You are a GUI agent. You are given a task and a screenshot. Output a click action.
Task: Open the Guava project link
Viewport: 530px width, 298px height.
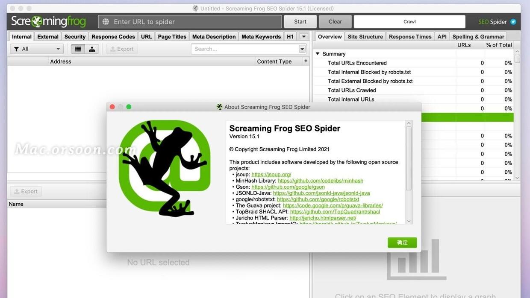tap(333, 205)
